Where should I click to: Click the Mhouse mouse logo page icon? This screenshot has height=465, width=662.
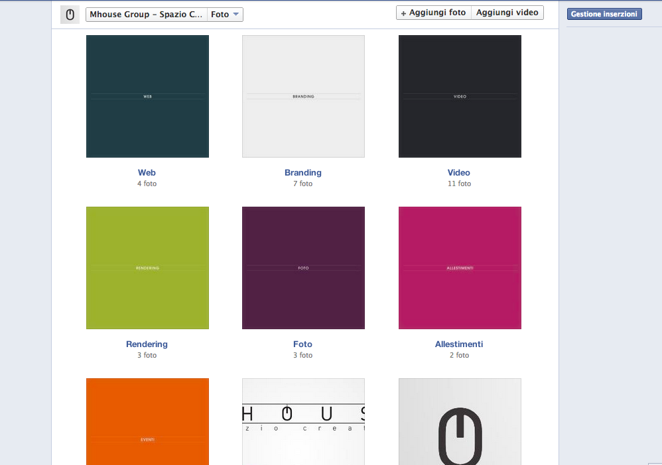[70, 15]
